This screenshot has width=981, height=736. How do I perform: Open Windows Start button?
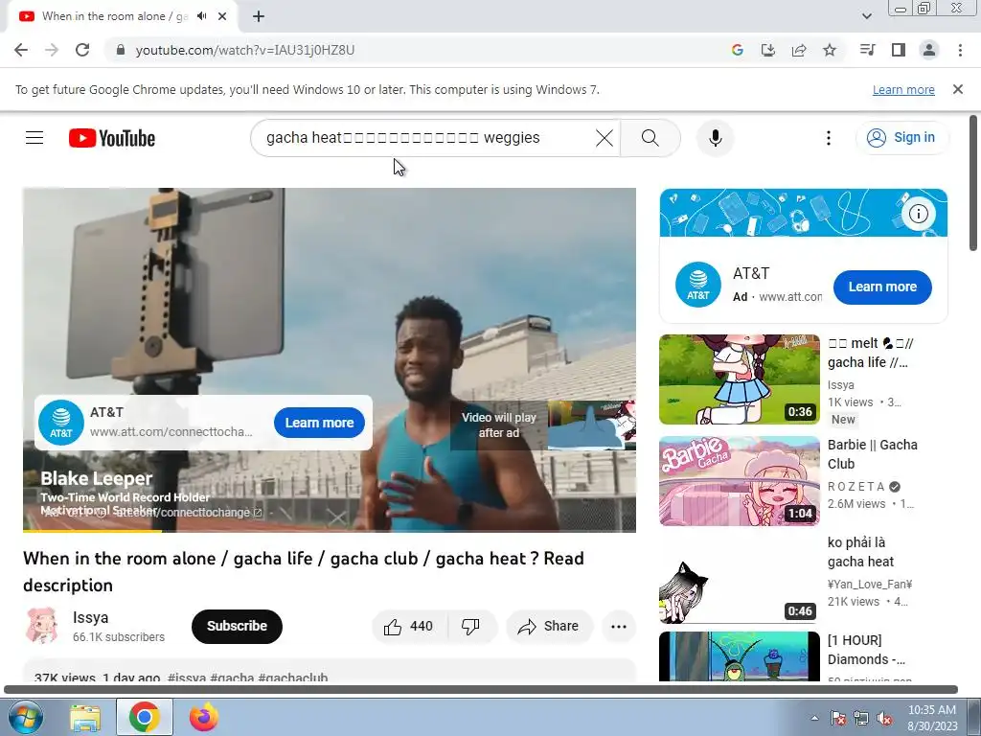(x=24, y=717)
